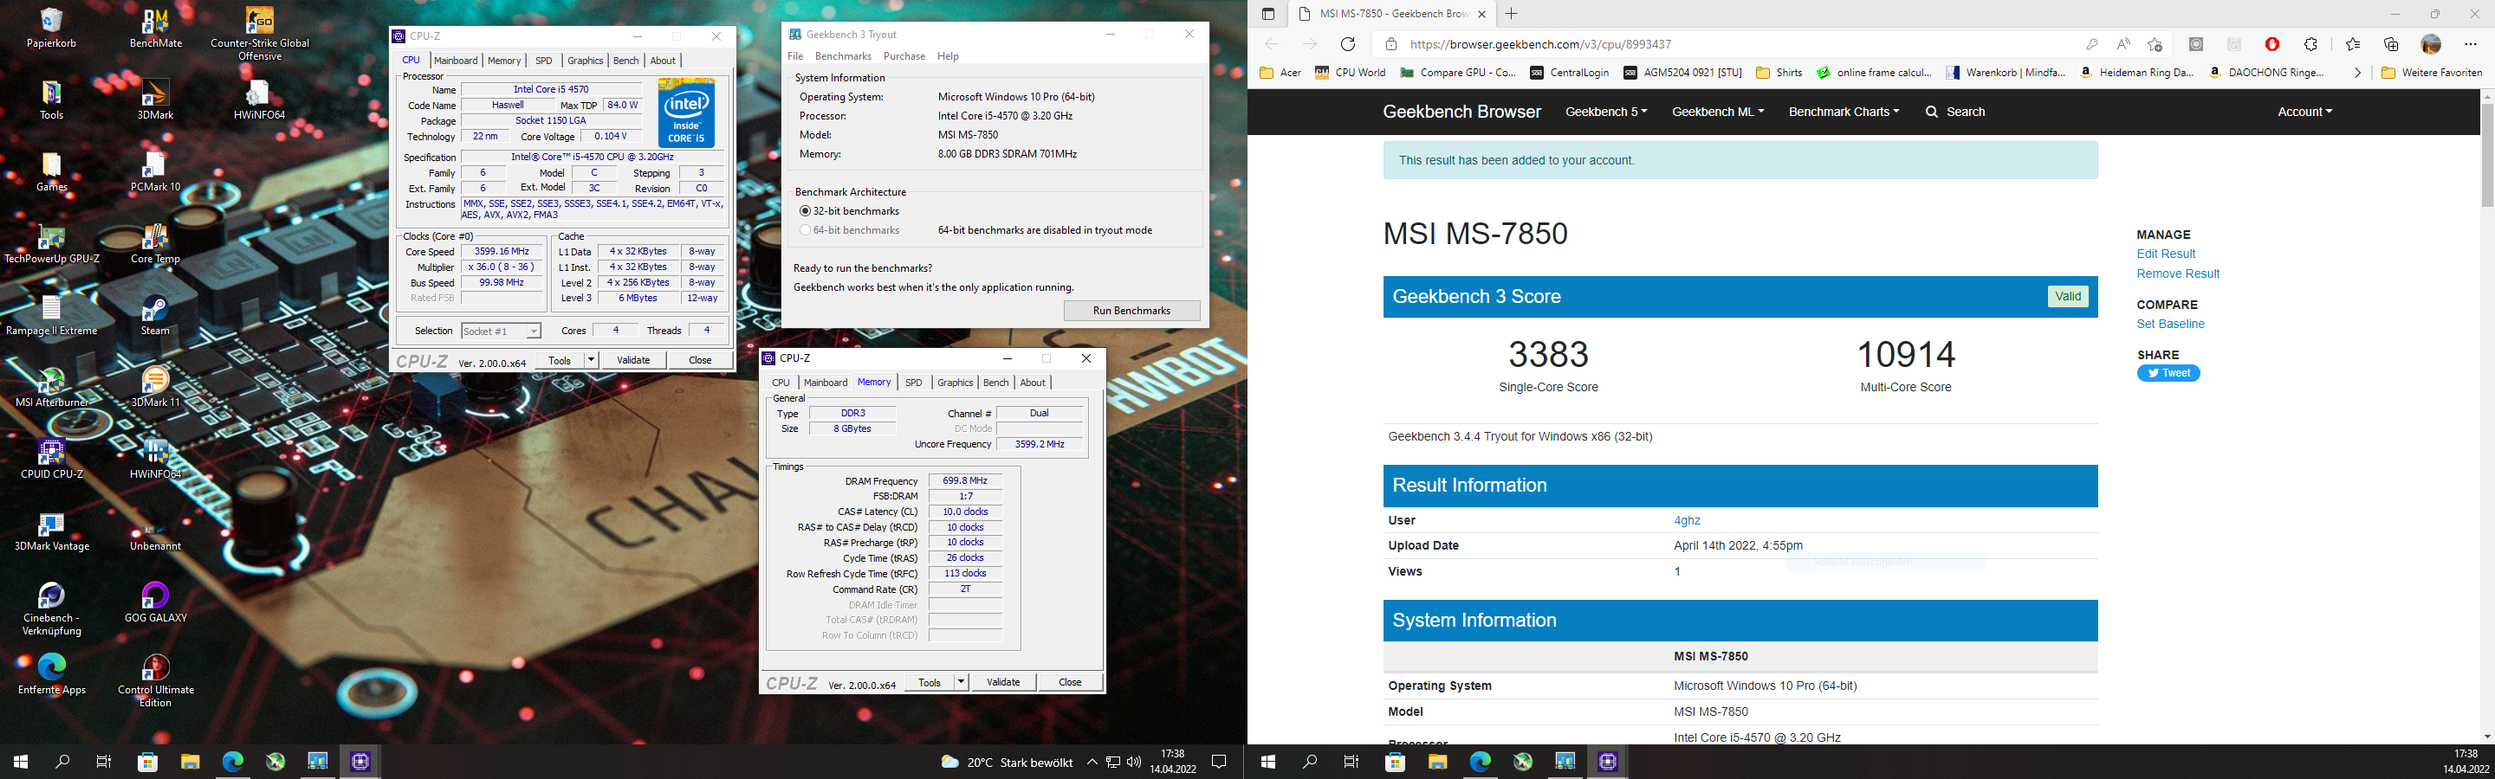Viewport: 2495px width, 779px height.
Task: Switch to Mainboard tab in CPU-Z processor window
Action: [x=455, y=60]
